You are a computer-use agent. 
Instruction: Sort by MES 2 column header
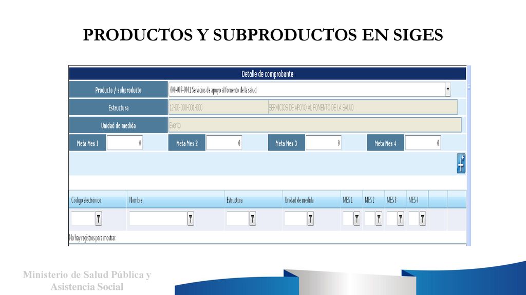[x=373, y=200]
